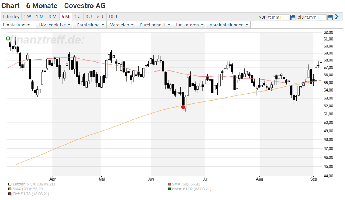This screenshot has width=345, height=200.
Task: Click the 50,00 price axis label
Action: pos(328,122)
